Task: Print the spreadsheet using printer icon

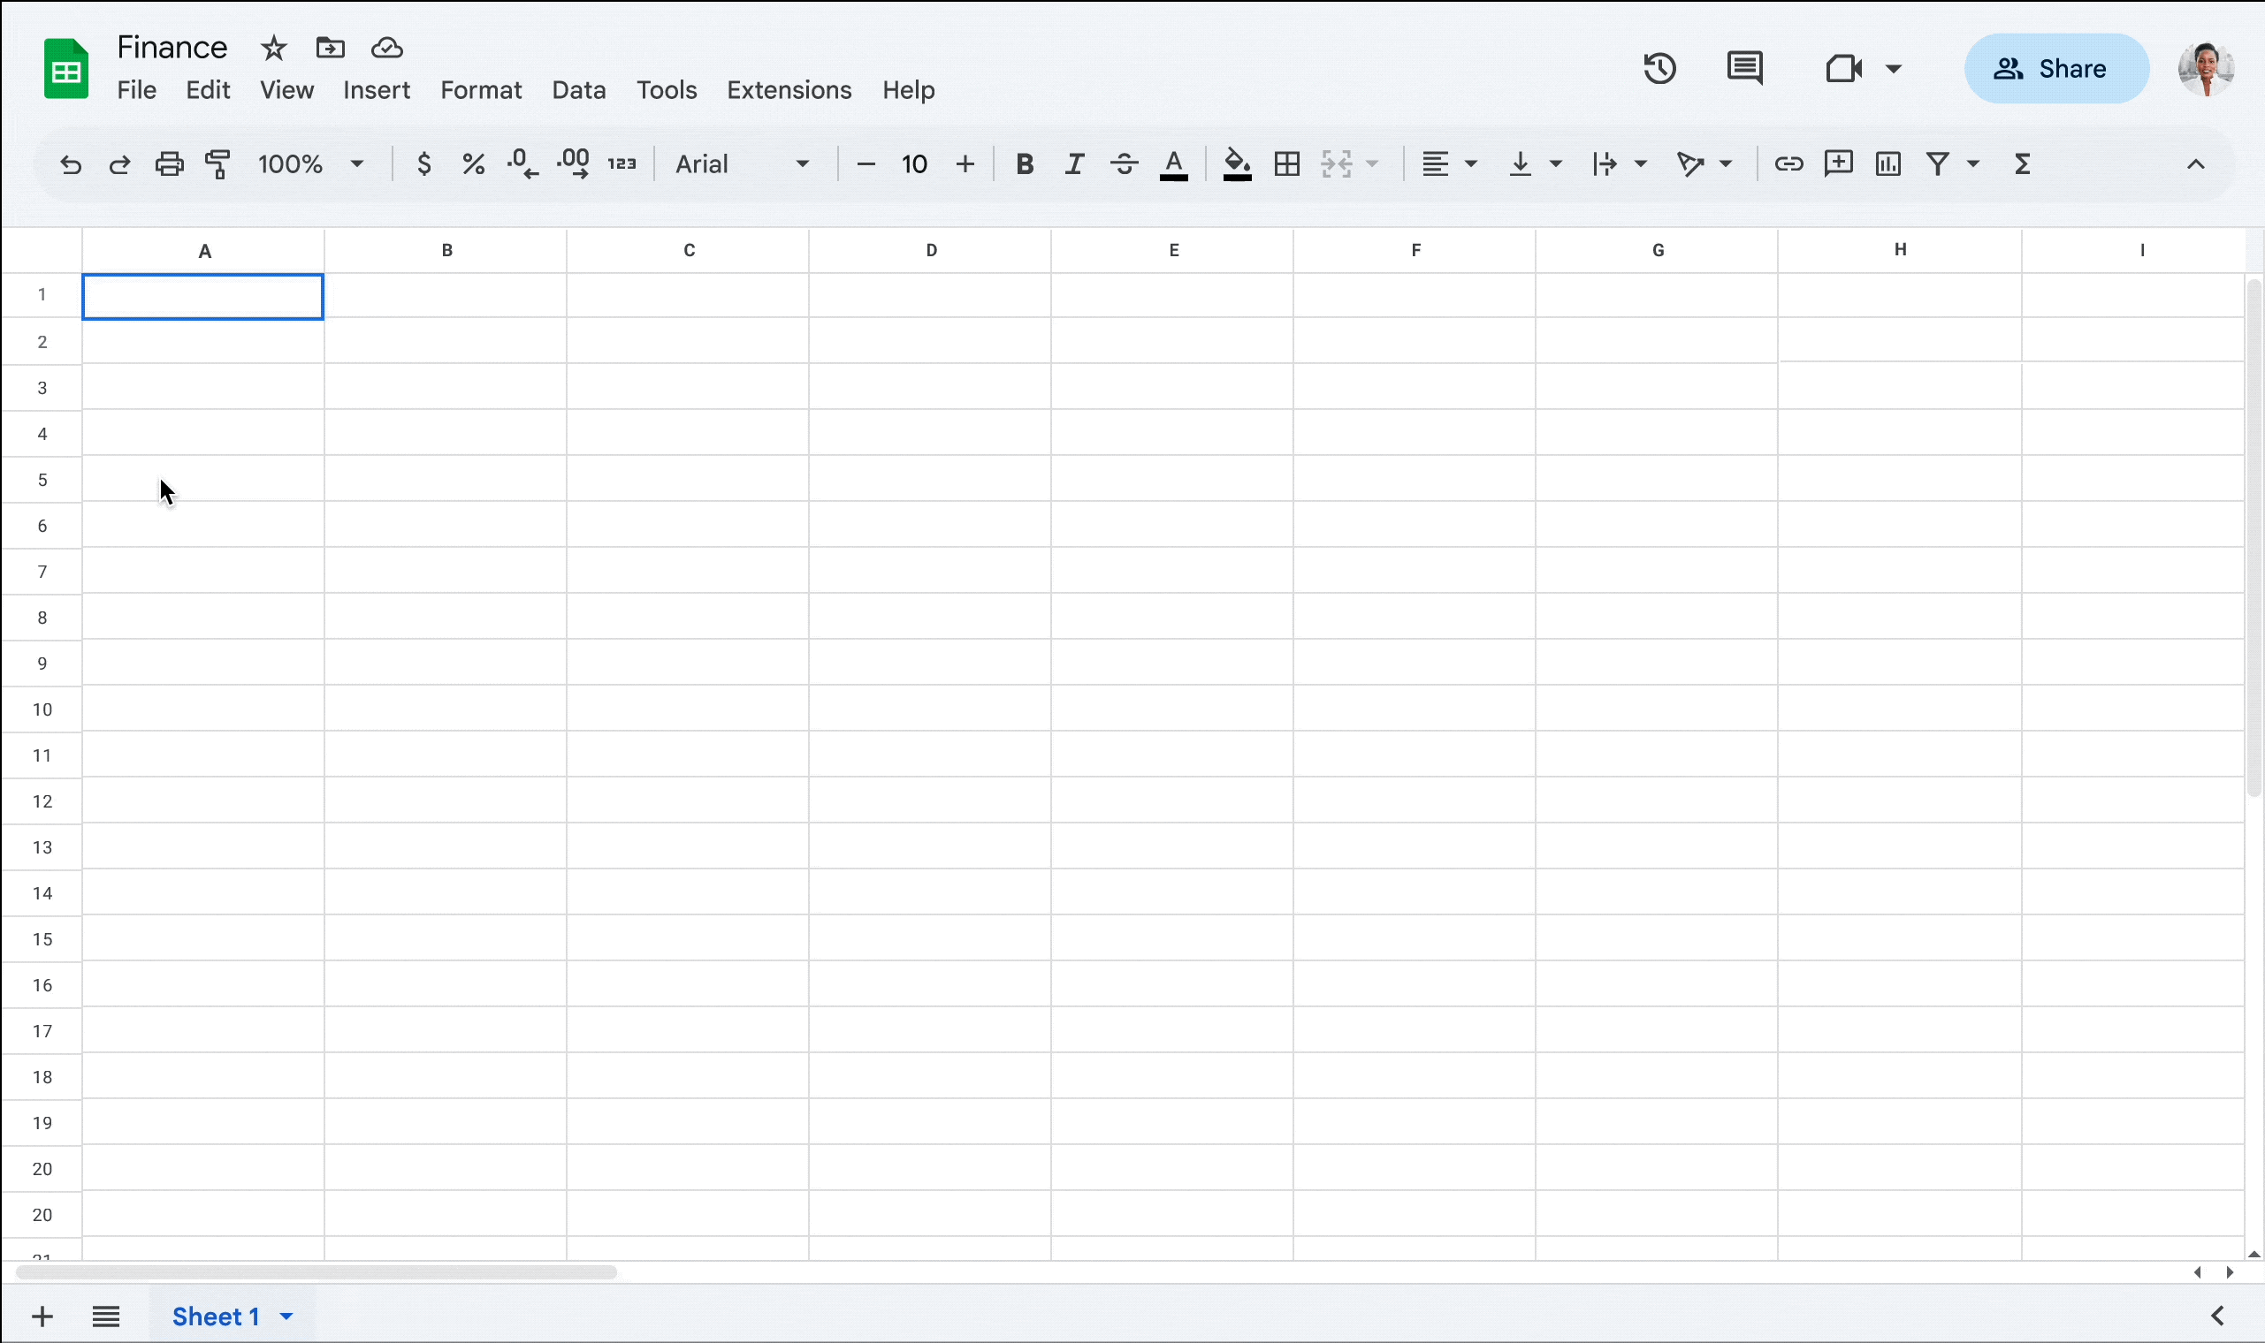Action: (x=168, y=163)
